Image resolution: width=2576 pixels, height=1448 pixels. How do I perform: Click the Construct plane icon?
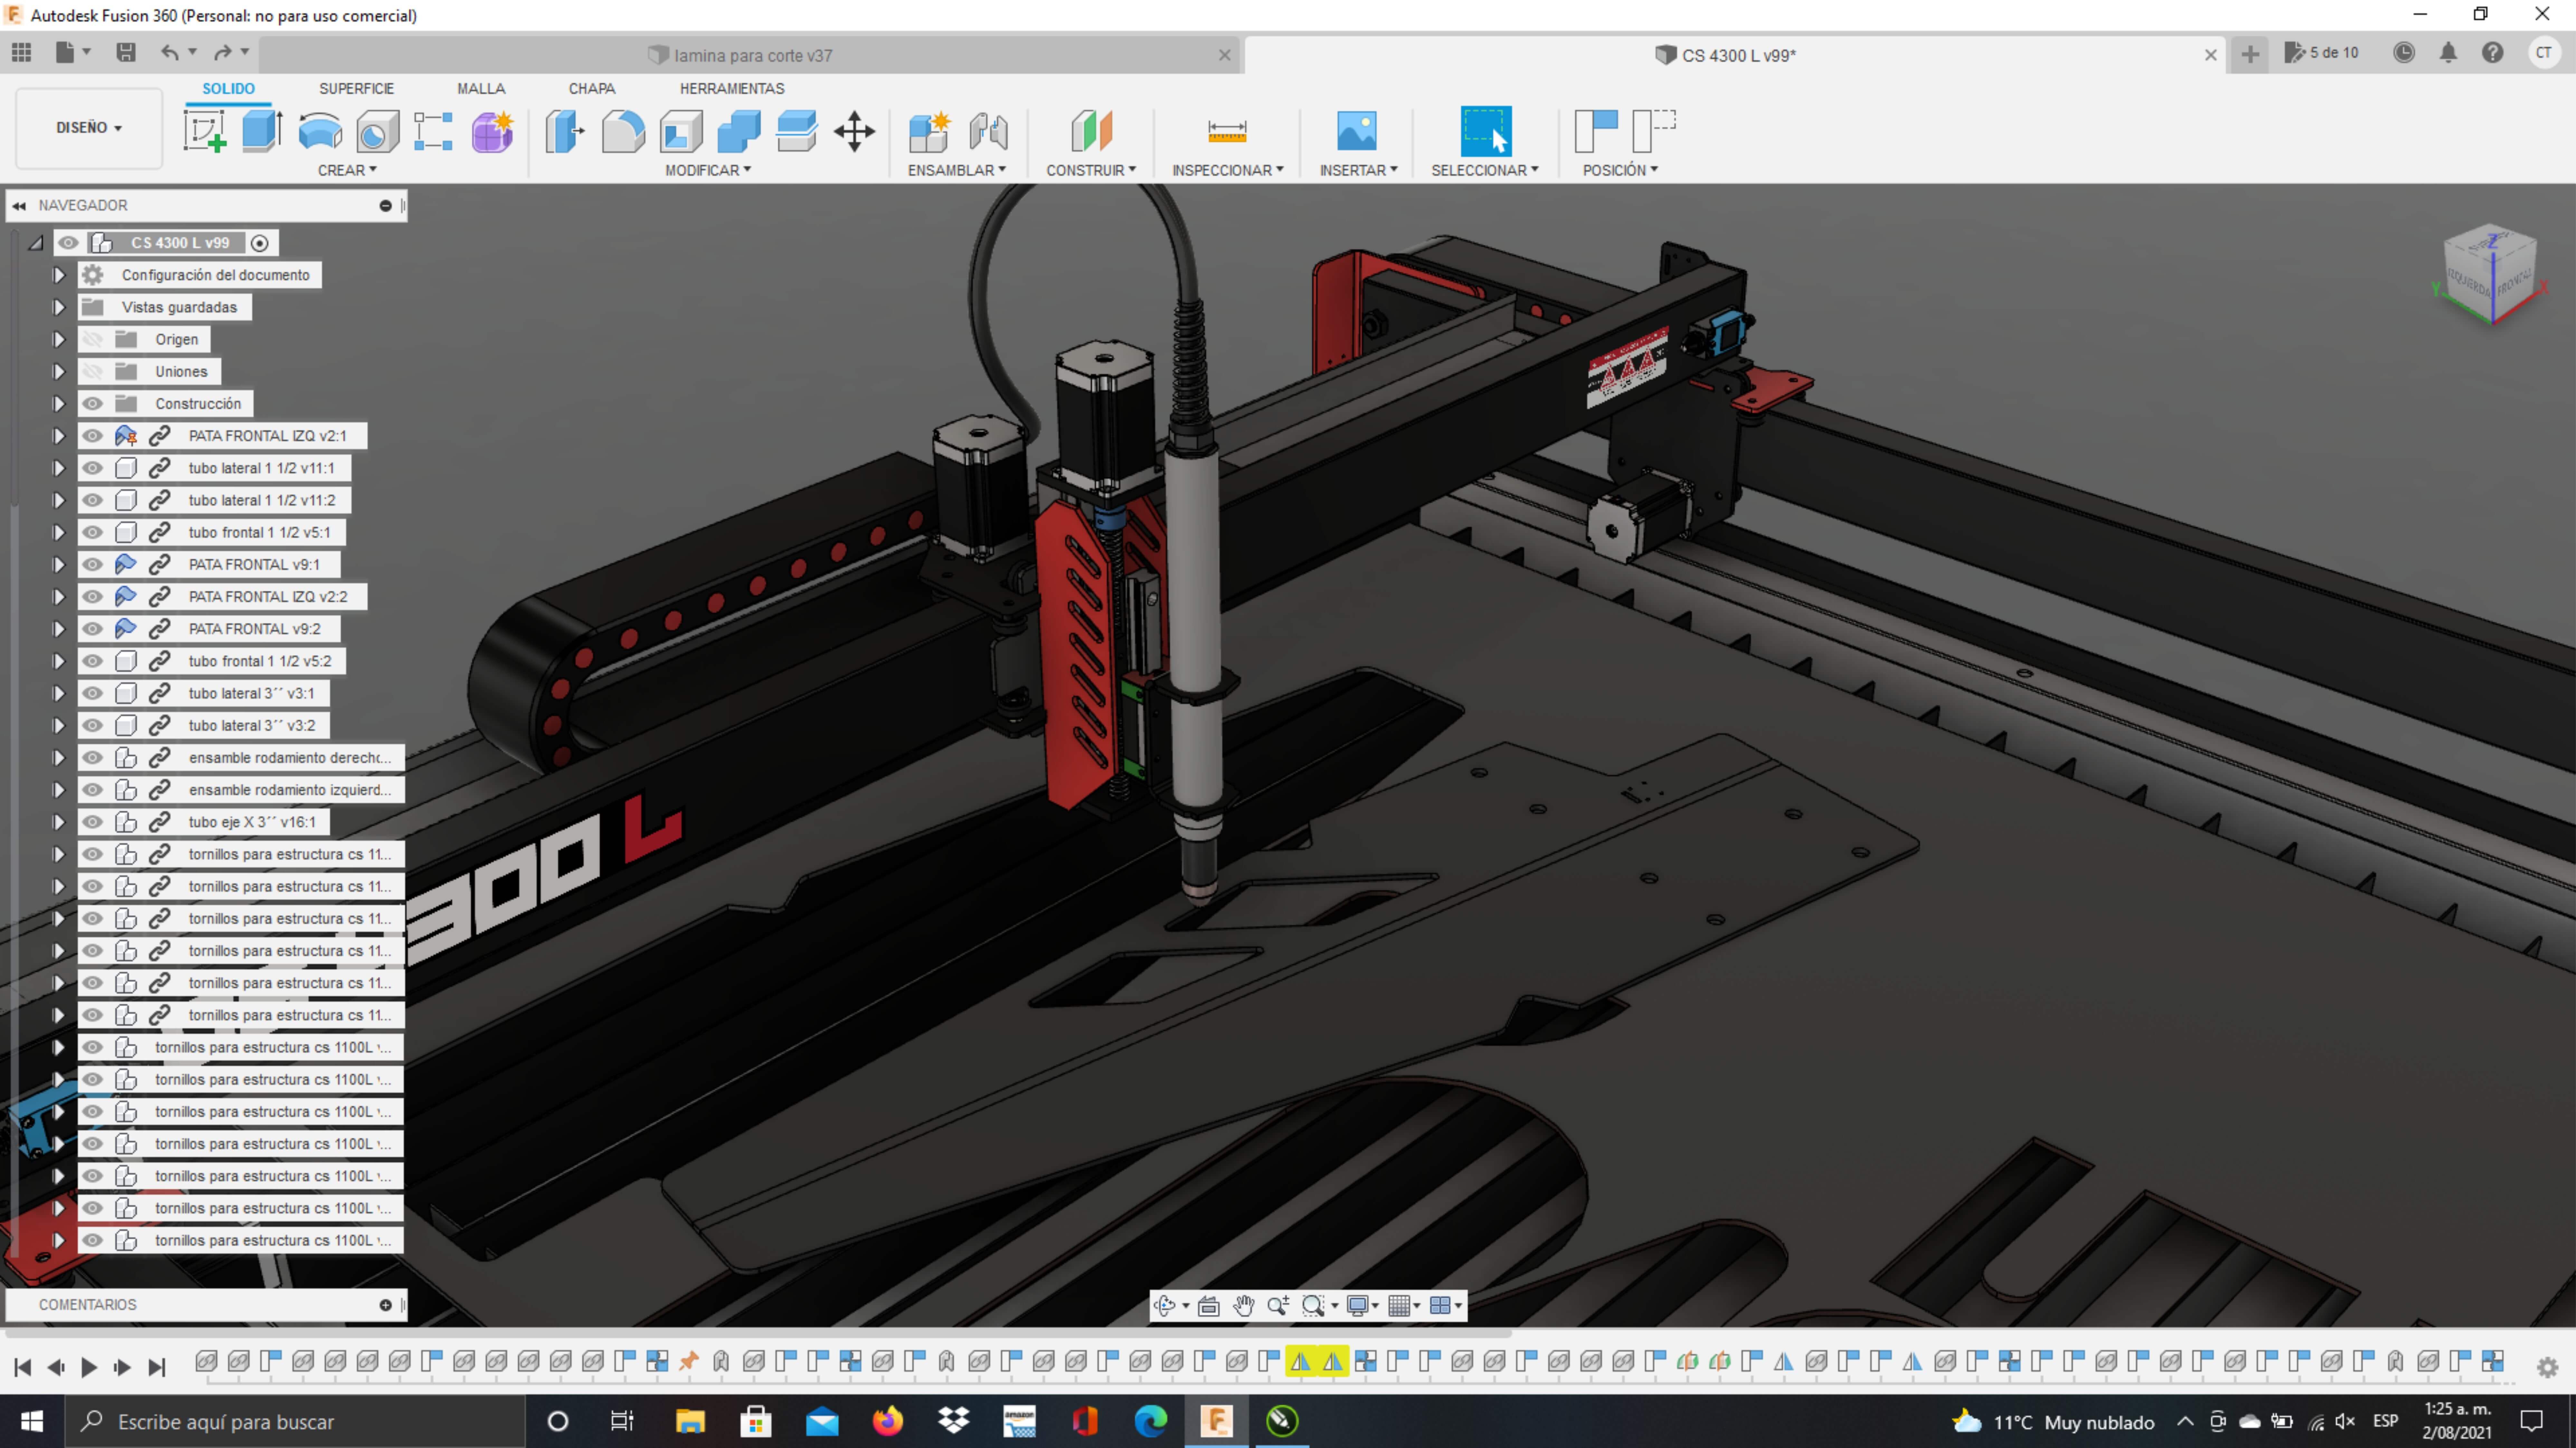click(x=1091, y=131)
